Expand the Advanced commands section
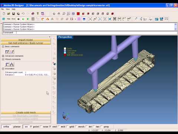178x134 pixels. (3, 56)
